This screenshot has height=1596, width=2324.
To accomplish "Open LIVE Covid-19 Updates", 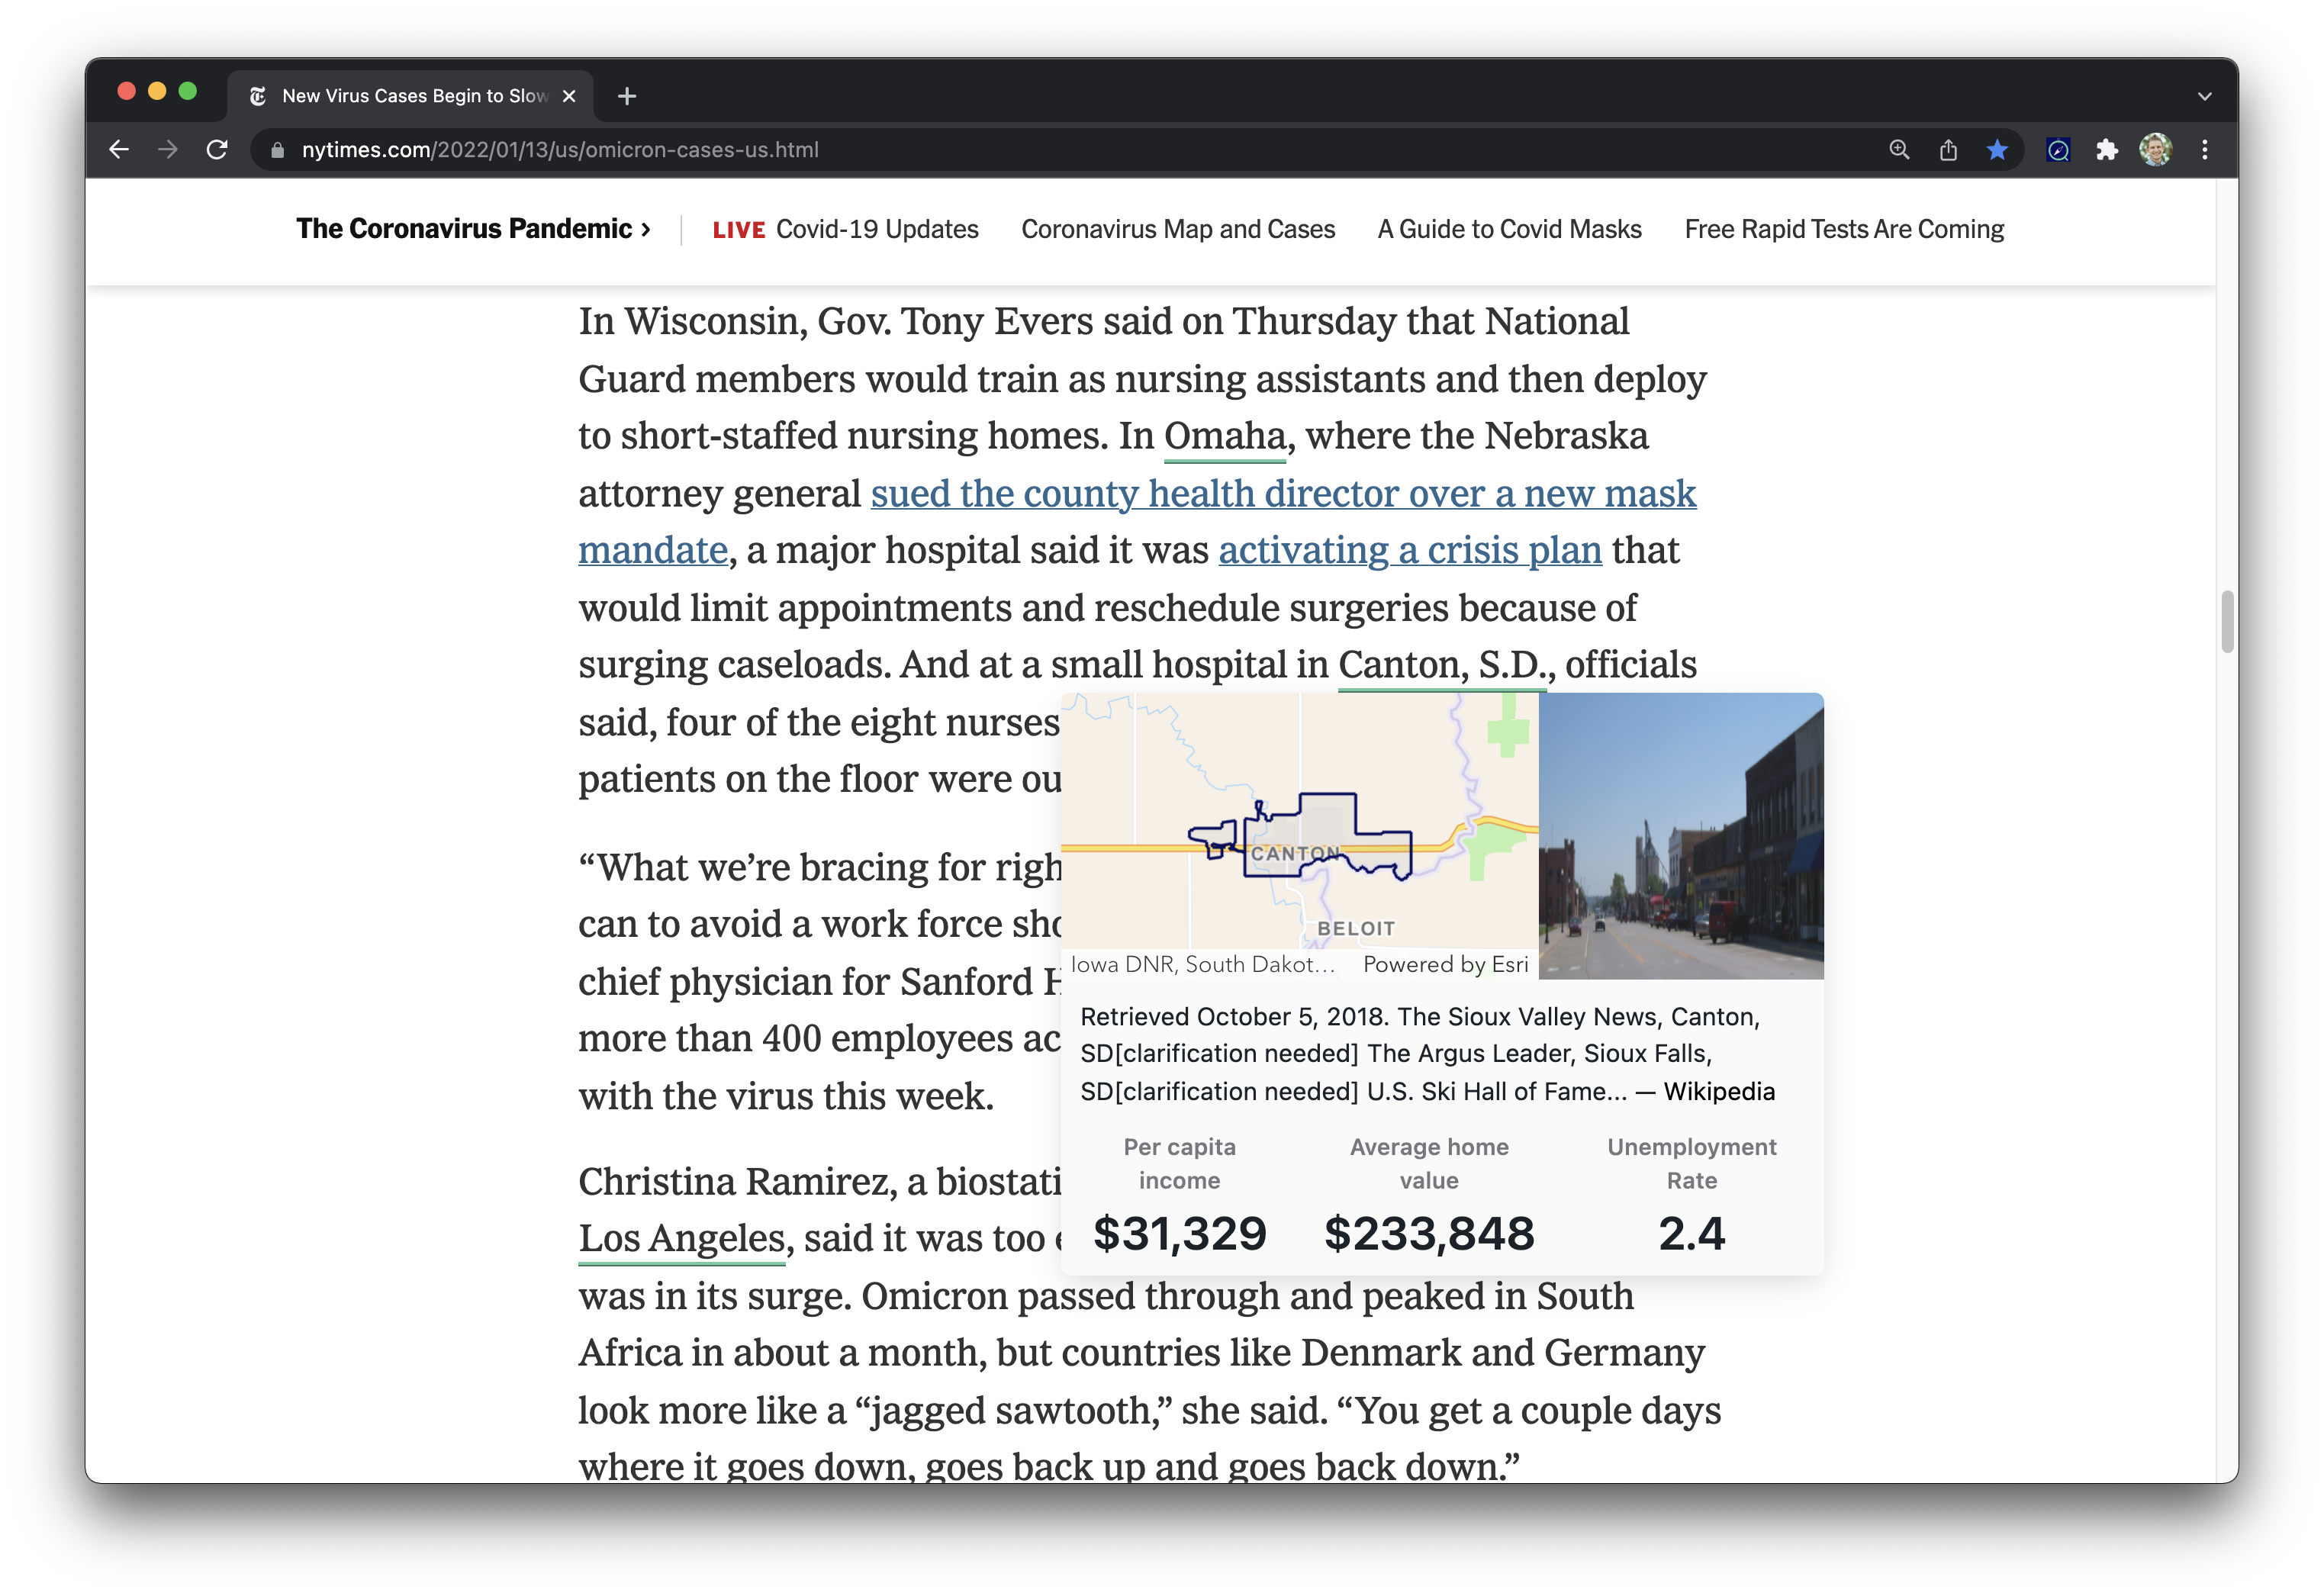I will 845,229.
